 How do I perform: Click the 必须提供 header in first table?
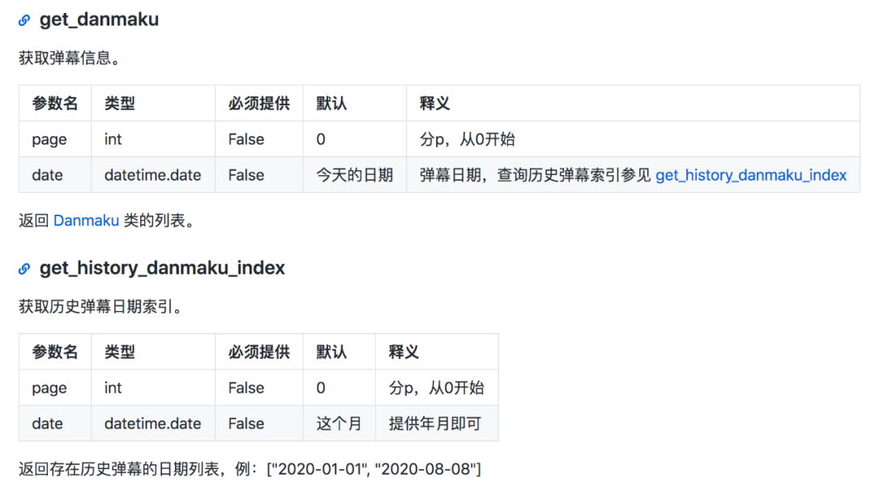click(x=258, y=104)
